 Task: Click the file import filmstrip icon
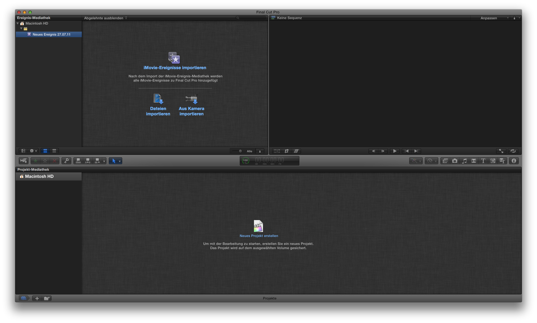coord(158,99)
